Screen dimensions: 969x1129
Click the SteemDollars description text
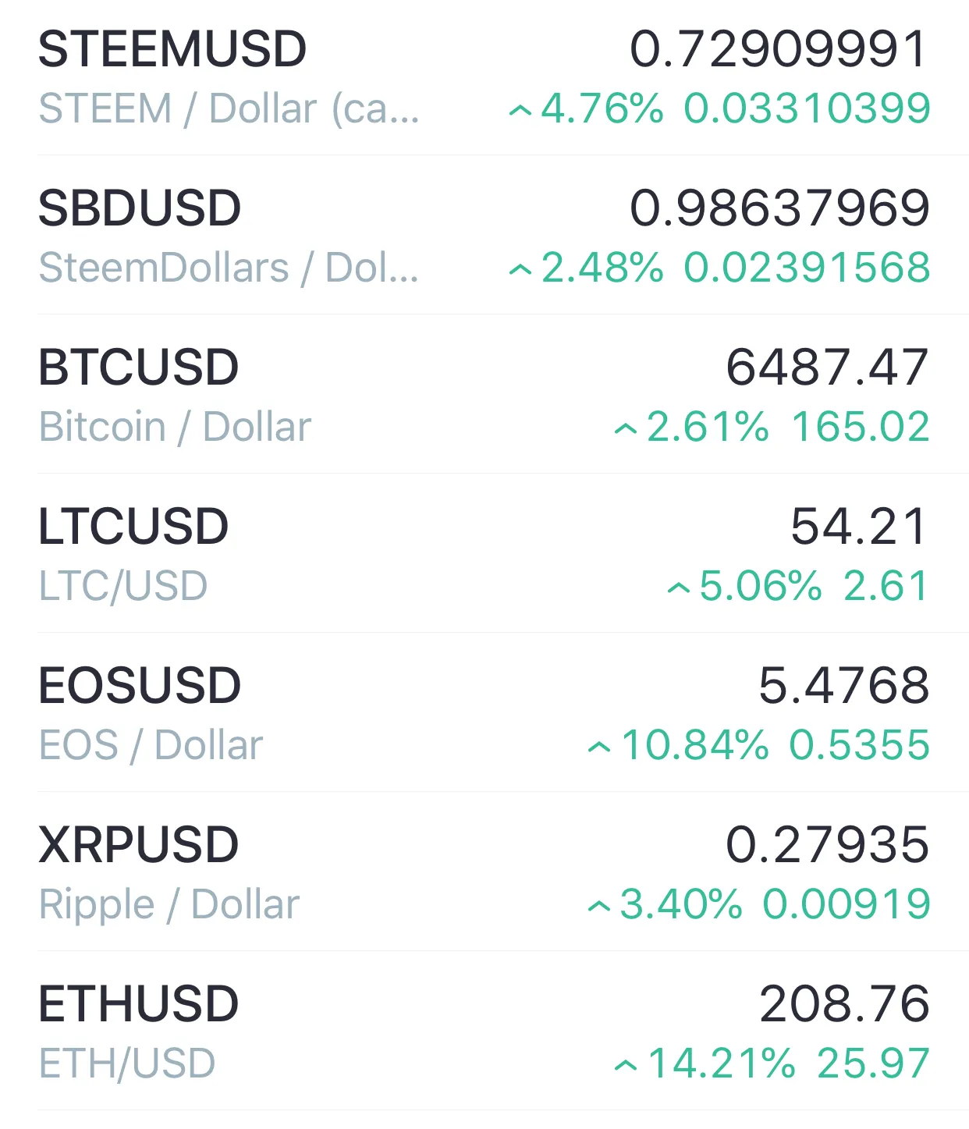pos(229,268)
